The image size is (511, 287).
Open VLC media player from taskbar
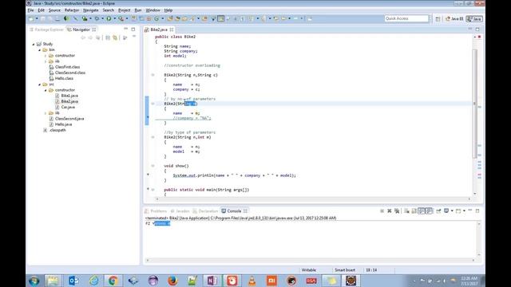(252, 281)
